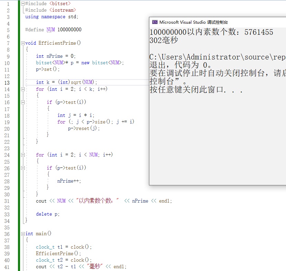
Task: Click '按任意键关闭此窗口' console message
Action: (x=186, y=89)
